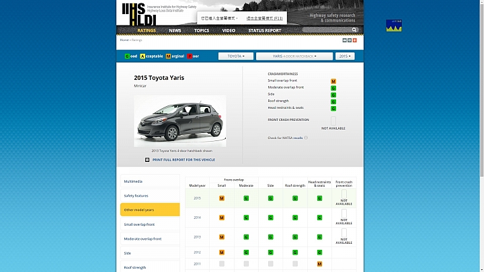Click the 'Minicar' vehicle class text
Screen dimensions: 484x272
tap(140, 86)
